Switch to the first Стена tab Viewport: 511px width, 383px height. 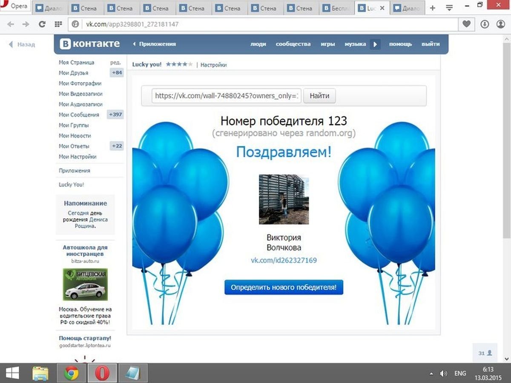[86, 7]
